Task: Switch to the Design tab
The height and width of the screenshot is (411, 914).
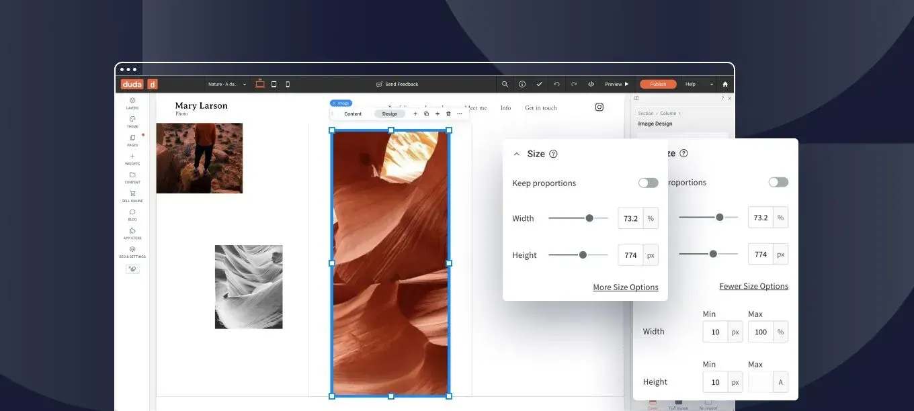Action: pos(390,113)
